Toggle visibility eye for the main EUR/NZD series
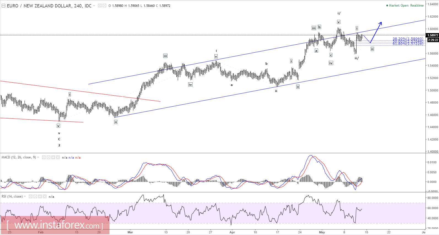The height and width of the screenshot is (235, 439). click(x=100, y=6)
